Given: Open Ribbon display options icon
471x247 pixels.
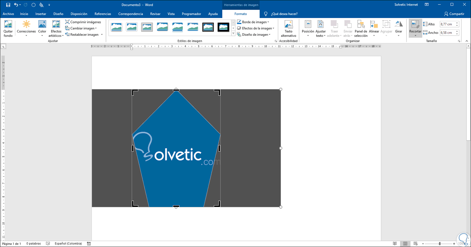Looking at the screenshot, I should pos(427,5).
